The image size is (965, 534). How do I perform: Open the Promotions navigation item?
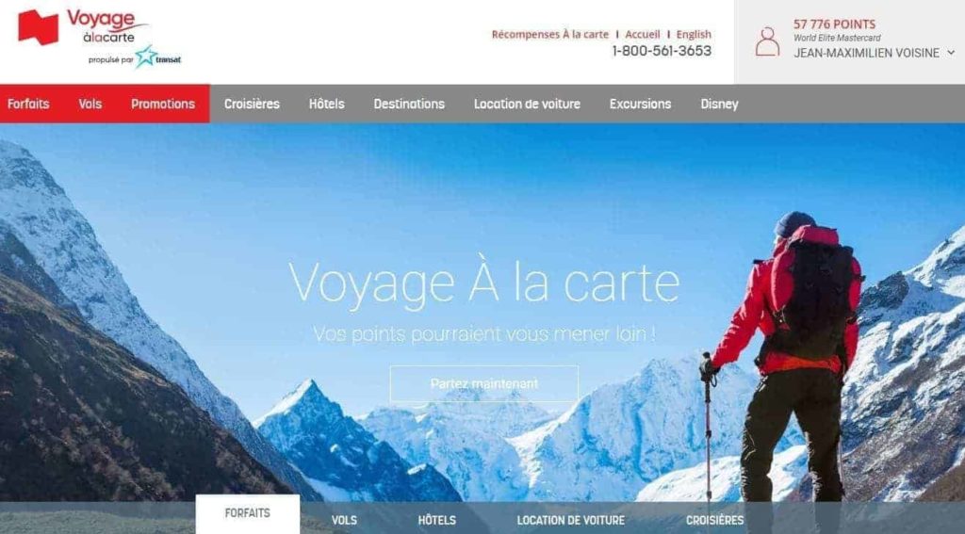162,104
